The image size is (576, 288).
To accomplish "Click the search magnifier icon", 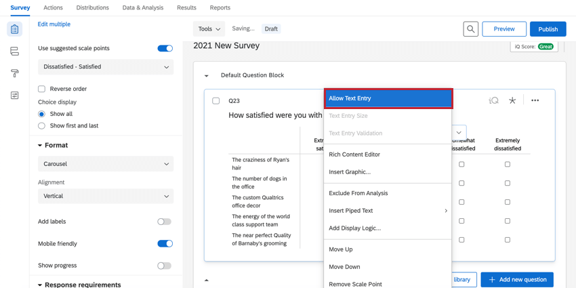I will point(470,29).
